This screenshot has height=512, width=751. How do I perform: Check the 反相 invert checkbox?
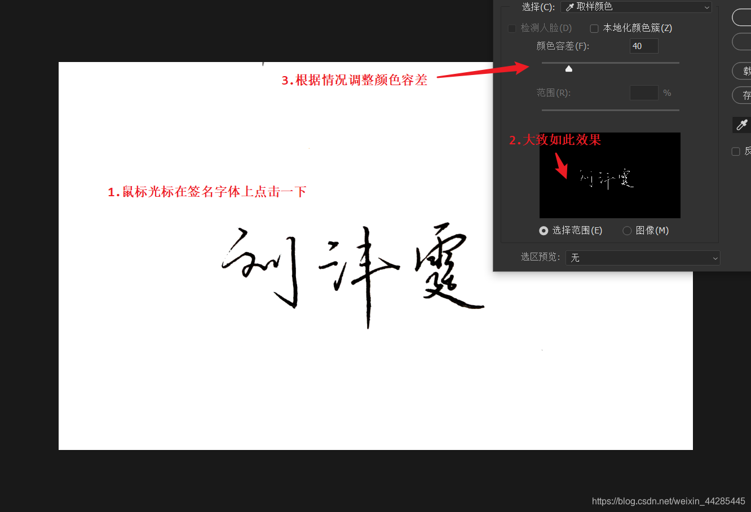click(x=736, y=151)
